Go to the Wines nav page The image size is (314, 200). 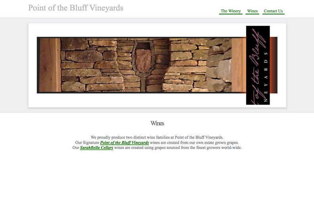(252, 11)
